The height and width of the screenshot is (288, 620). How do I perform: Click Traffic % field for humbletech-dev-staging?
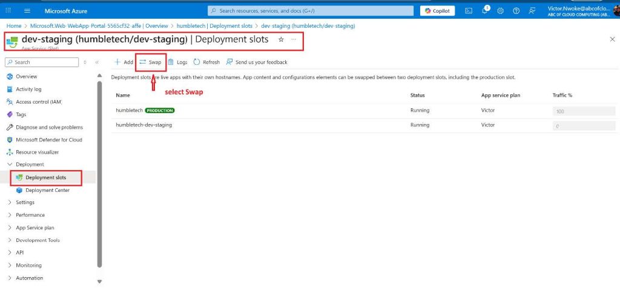click(x=584, y=126)
